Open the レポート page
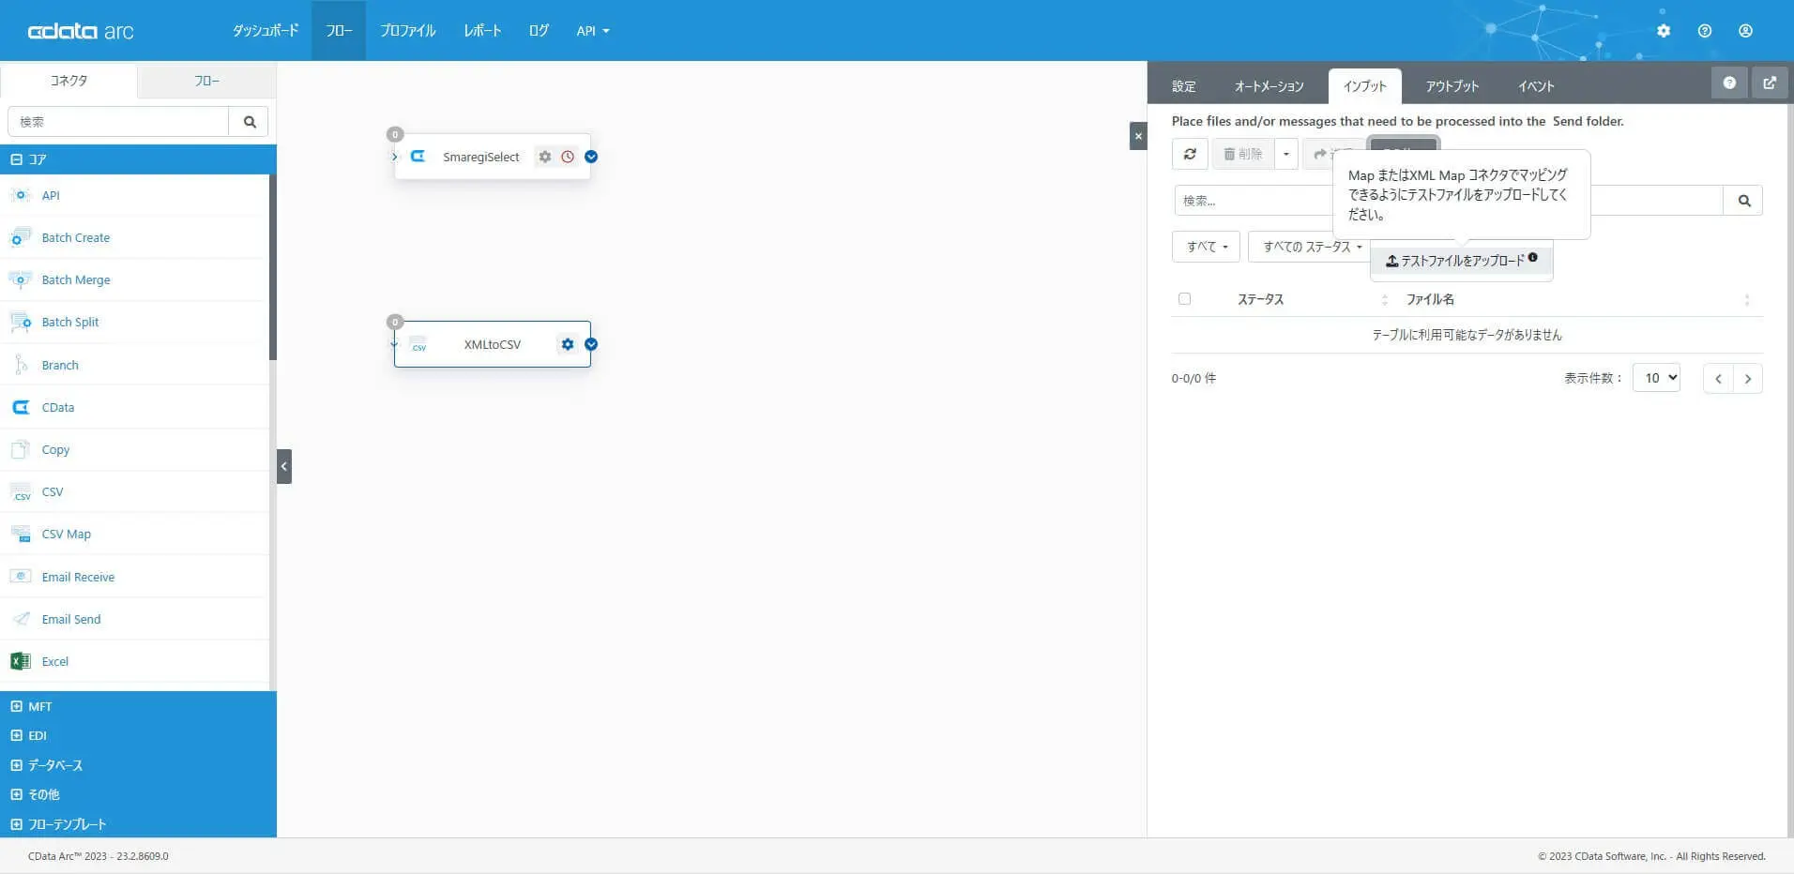 point(482,31)
